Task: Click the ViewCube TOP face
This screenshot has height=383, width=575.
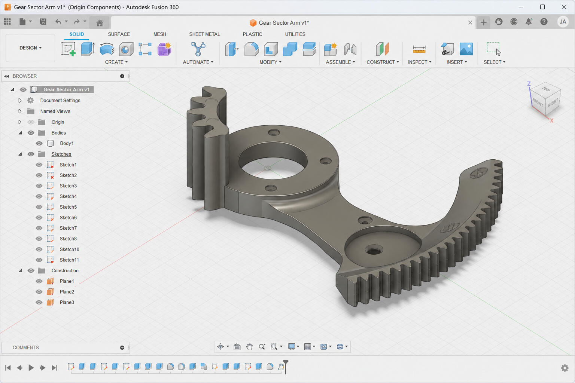Action: click(x=546, y=89)
